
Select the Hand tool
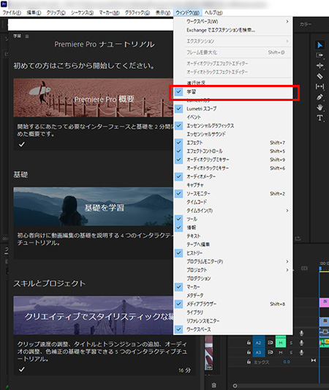pos(319,108)
